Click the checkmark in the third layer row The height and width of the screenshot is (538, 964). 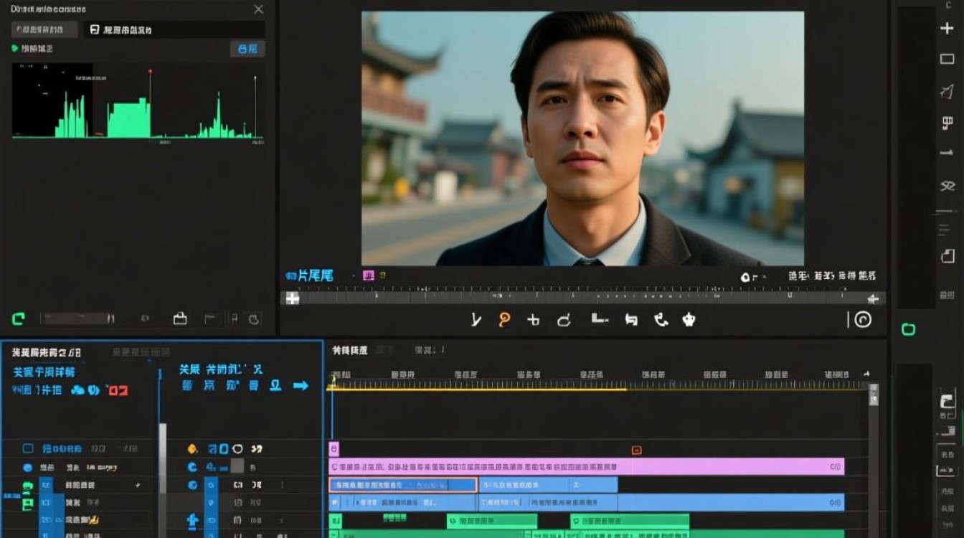(138, 486)
